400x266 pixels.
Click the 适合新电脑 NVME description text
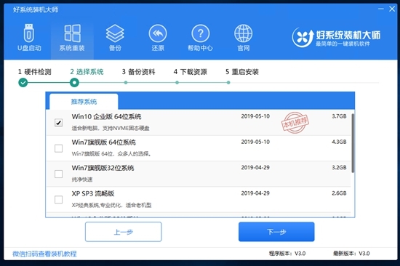(111, 128)
